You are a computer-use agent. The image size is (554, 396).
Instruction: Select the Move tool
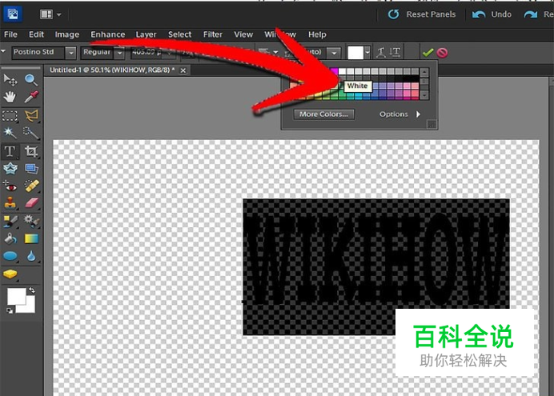point(10,80)
